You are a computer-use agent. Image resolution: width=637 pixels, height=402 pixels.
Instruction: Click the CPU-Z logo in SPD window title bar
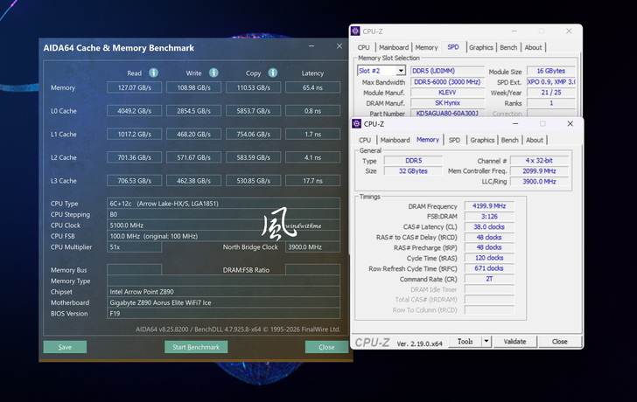point(356,31)
